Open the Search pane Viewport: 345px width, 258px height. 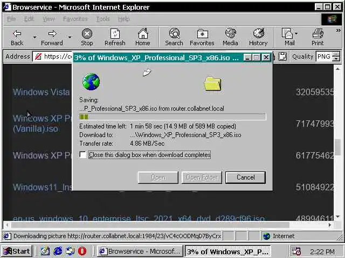[174, 37]
